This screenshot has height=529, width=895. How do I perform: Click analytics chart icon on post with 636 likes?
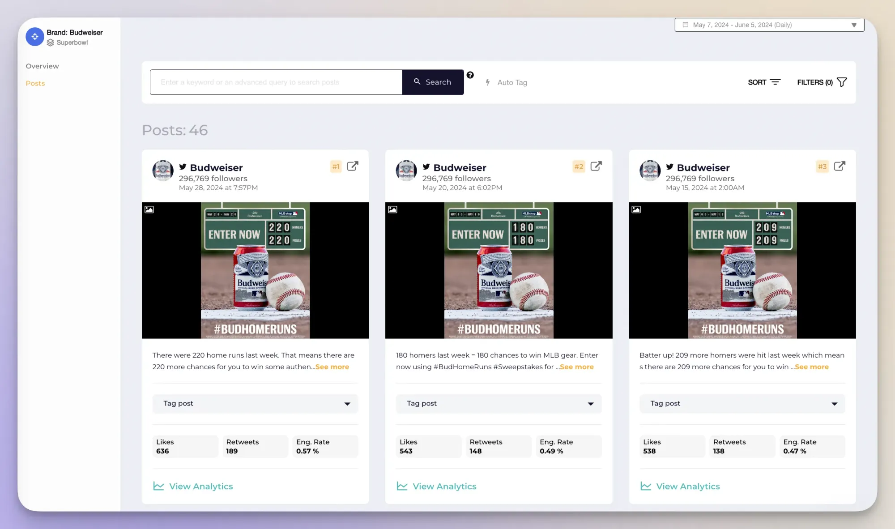tap(158, 486)
